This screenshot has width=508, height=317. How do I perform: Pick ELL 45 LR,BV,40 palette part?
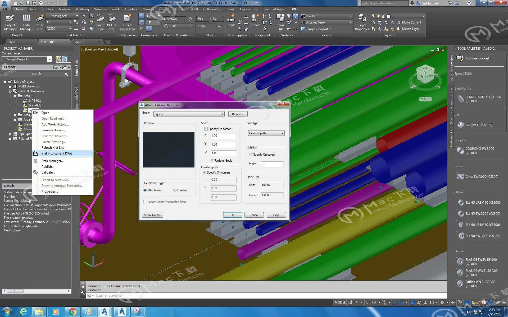coord(479,202)
